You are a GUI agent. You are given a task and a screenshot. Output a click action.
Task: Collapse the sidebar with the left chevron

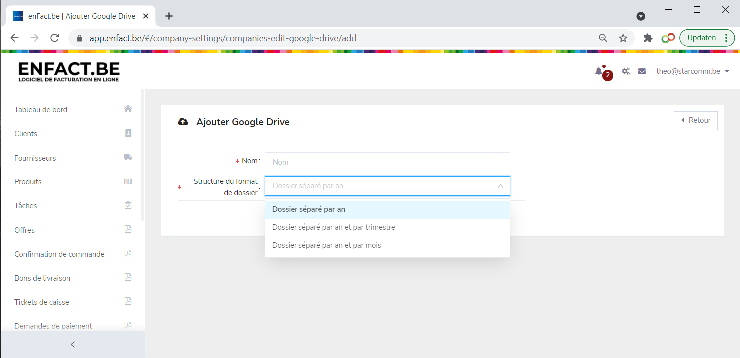[x=73, y=344]
